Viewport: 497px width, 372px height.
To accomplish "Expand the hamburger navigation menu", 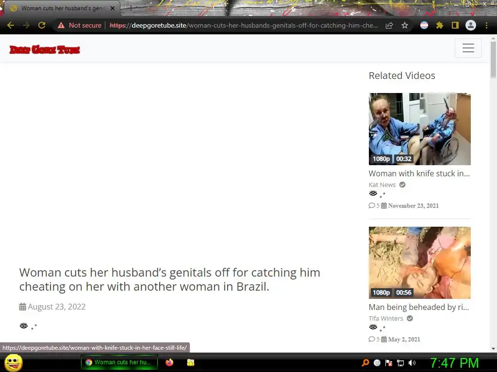I will click(468, 48).
